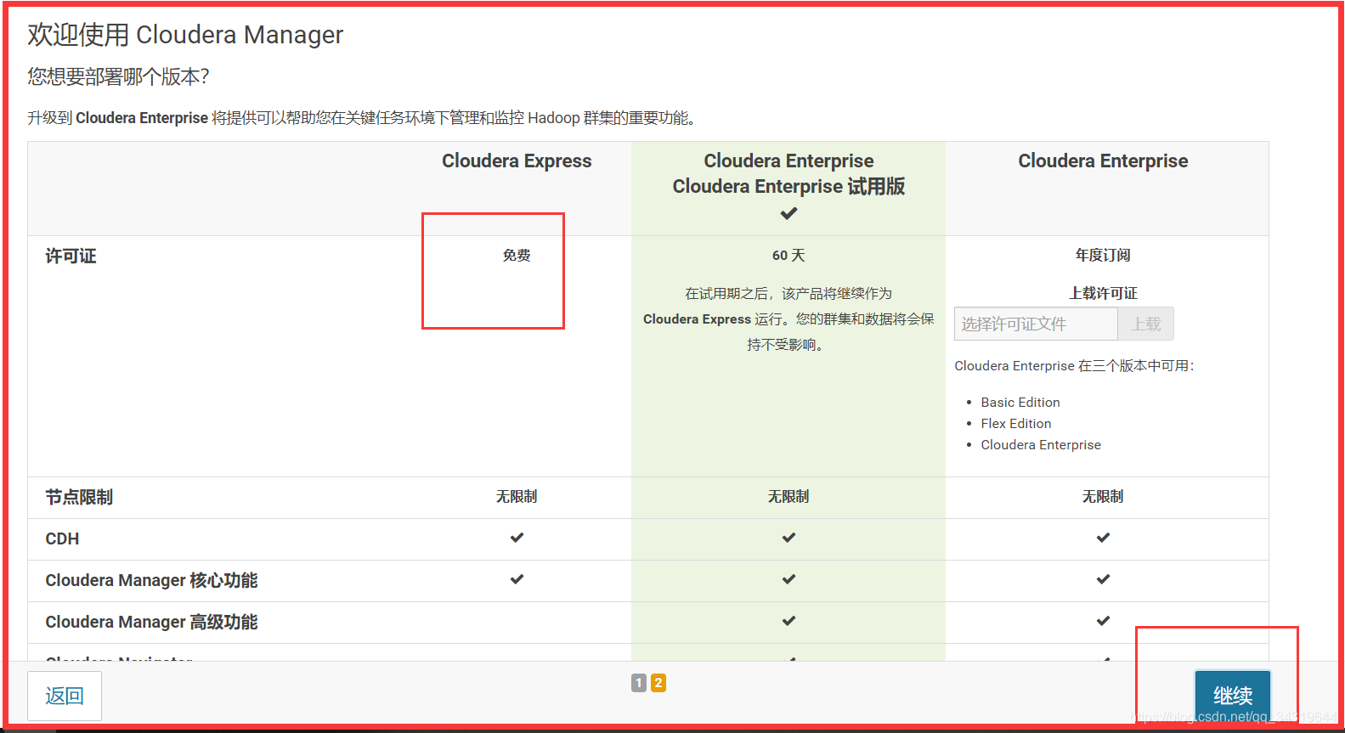Click the CDH row label
Viewport: 1345px width, 733px height.
pyautogui.click(x=62, y=538)
